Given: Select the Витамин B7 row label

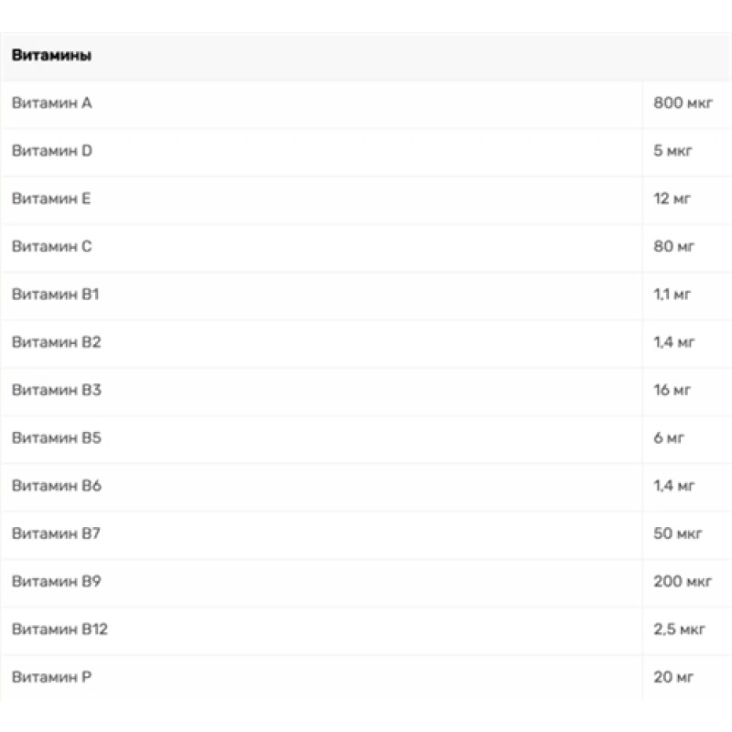Looking at the screenshot, I should click(x=56, y=534).
